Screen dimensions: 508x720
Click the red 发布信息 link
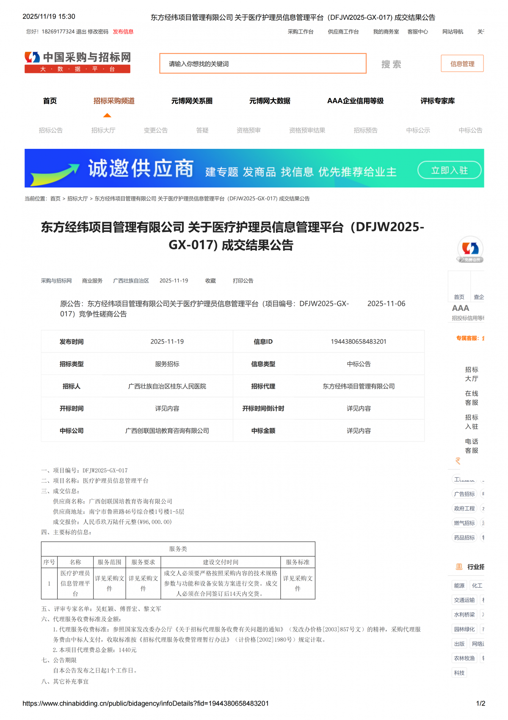point(123,32)
